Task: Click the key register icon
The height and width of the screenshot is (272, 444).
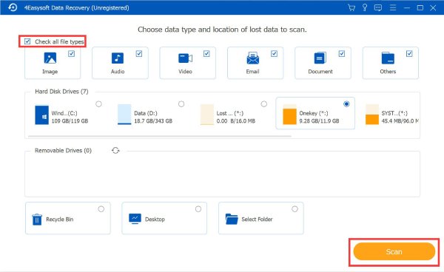Action: coord(365,7)
